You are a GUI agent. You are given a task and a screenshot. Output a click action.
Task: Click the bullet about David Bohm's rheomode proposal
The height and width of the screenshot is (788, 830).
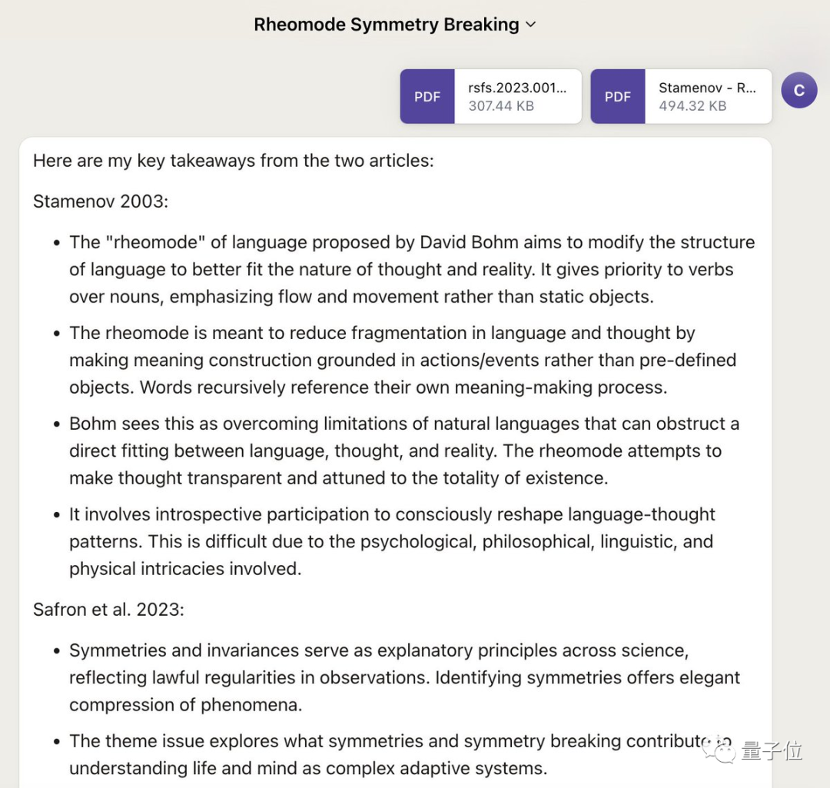pos(412,269)
